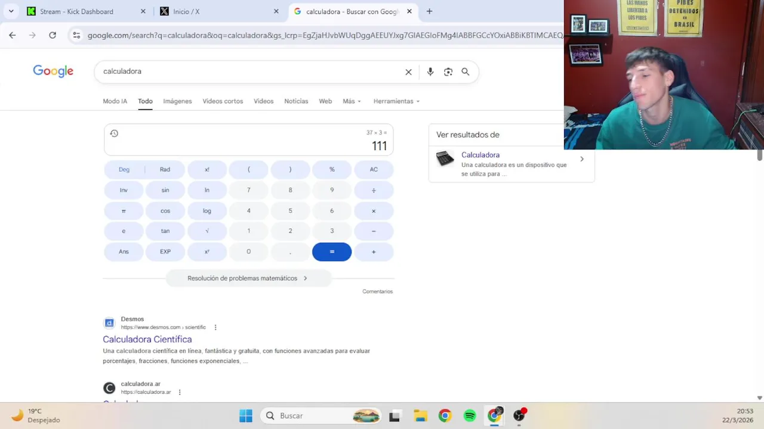Open Google Chrome taskbar icon next to File Explorer

pyautogui.click(x=445, y=416)
